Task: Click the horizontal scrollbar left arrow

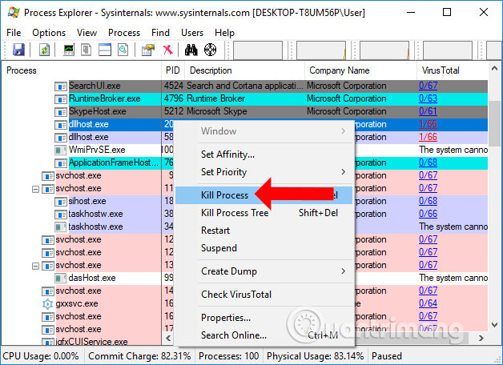Action: pos(168,338)
